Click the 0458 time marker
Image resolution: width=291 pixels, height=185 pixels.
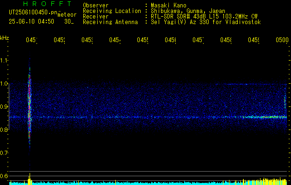(x=226, y=40)
